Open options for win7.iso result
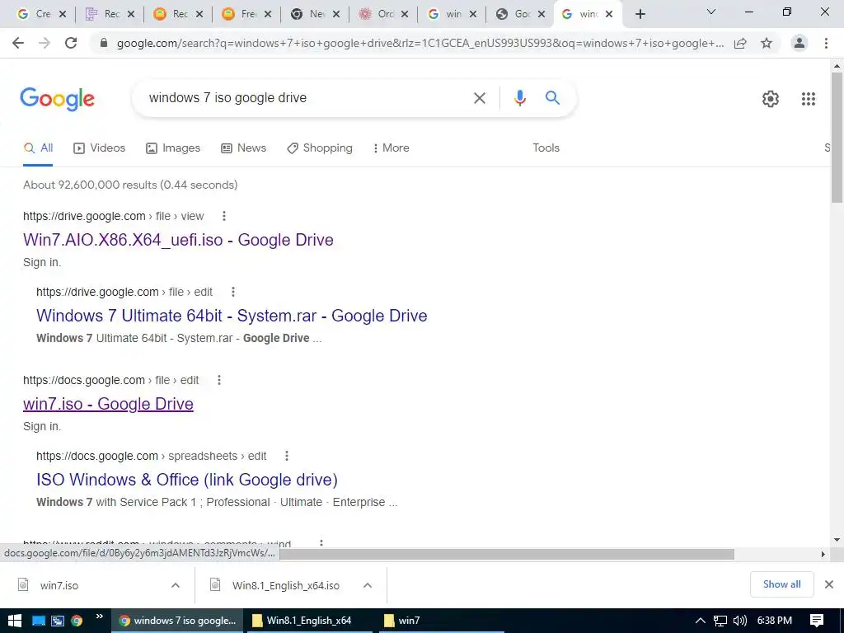 (x=218, y=380)
